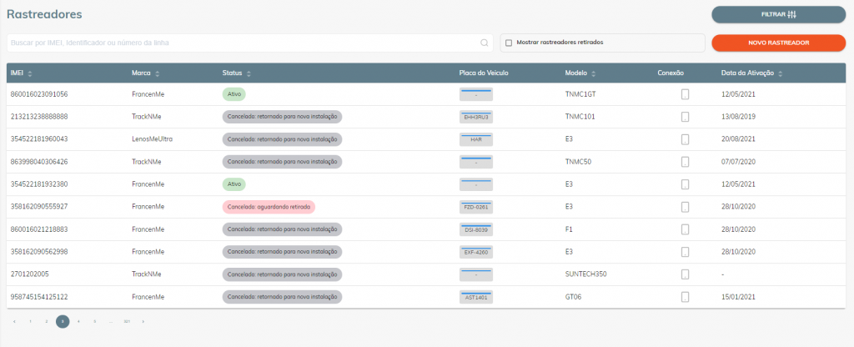Click license plate badge DSI-8039
The height and width of the screenshot is (347, 854).
[x=476, y=229]
